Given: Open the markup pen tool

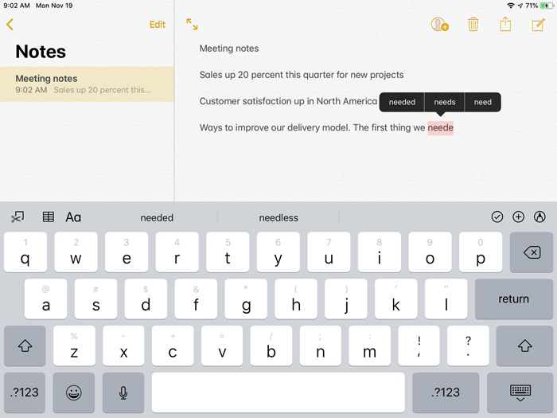Looking at the screenshot, I should click(539, 217).
